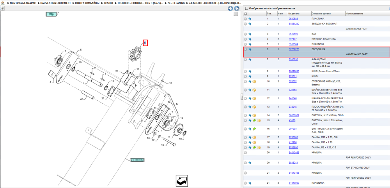Image resolution: width=390 pixels, height=188 pixels.
Task: Click callout number 6 on the diagram
Action: [x=145, y=43]
